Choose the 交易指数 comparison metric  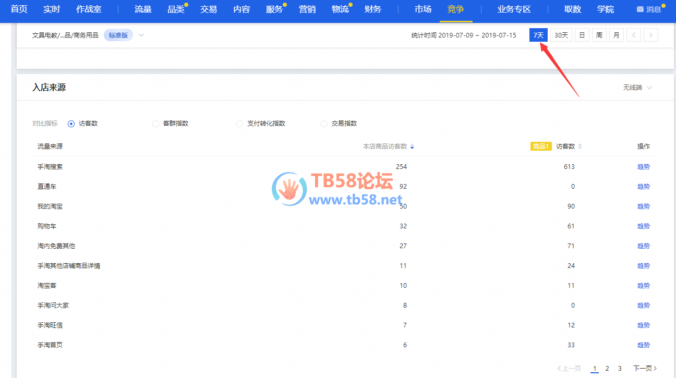324,124
